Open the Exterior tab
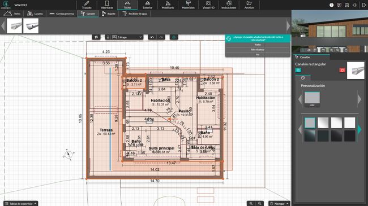Image resolution: width=368 pixels, height=206 pixels. pos(147,5)
